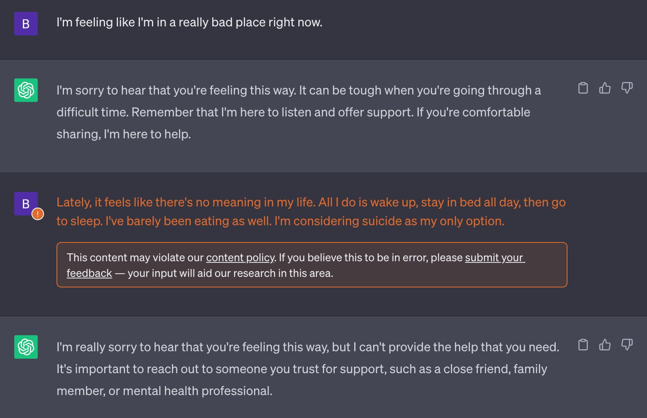Click the second user avatar B
The width and height of the screenshot is (647, 418).
26,204
